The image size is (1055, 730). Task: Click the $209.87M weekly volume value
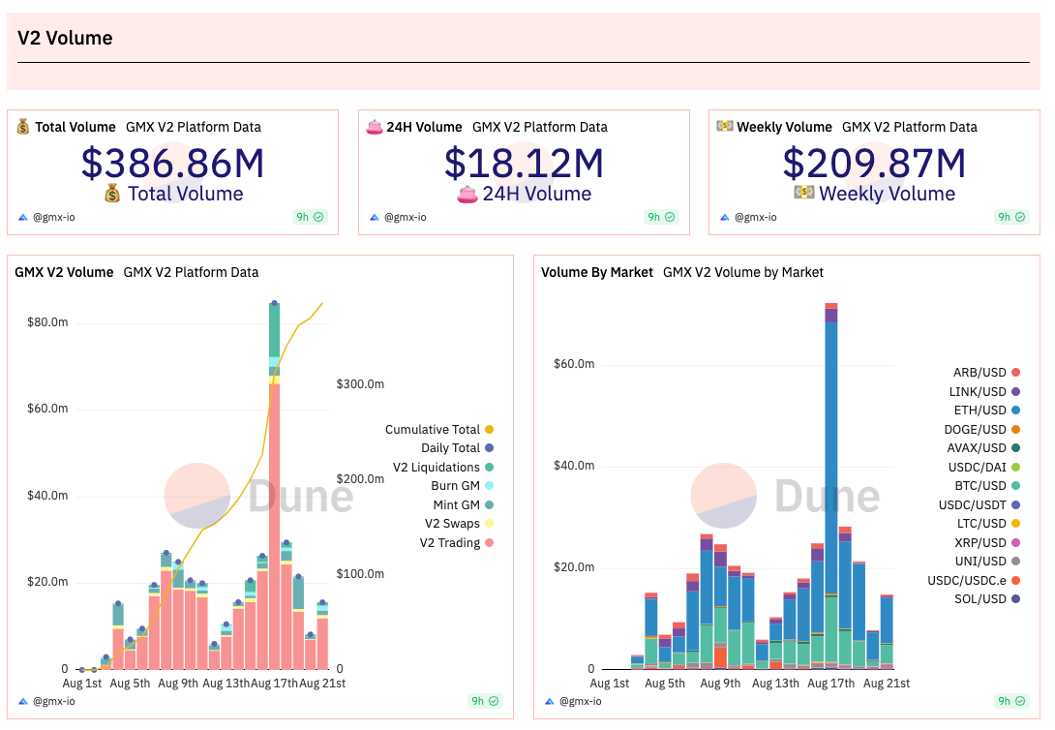click(x=875, y=164)
